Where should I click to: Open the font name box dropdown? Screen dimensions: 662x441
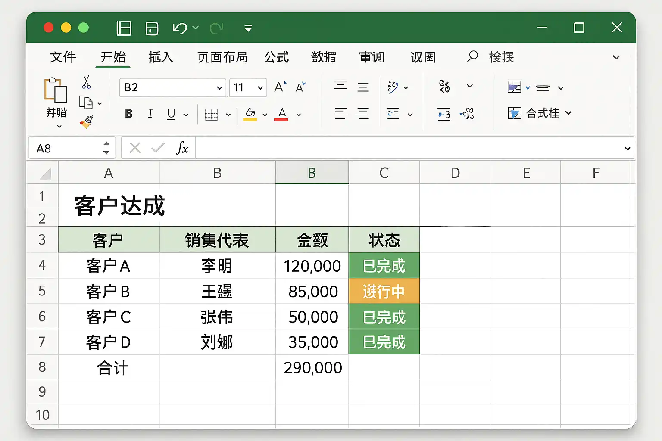[x=219, y=88]
